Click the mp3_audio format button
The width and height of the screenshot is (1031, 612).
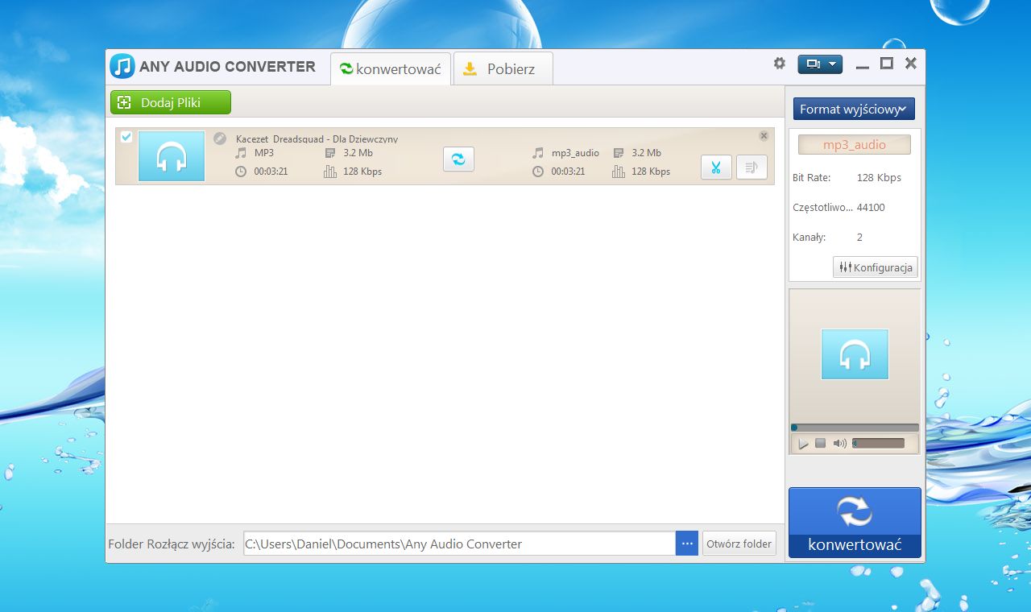[x=854, y=145]
